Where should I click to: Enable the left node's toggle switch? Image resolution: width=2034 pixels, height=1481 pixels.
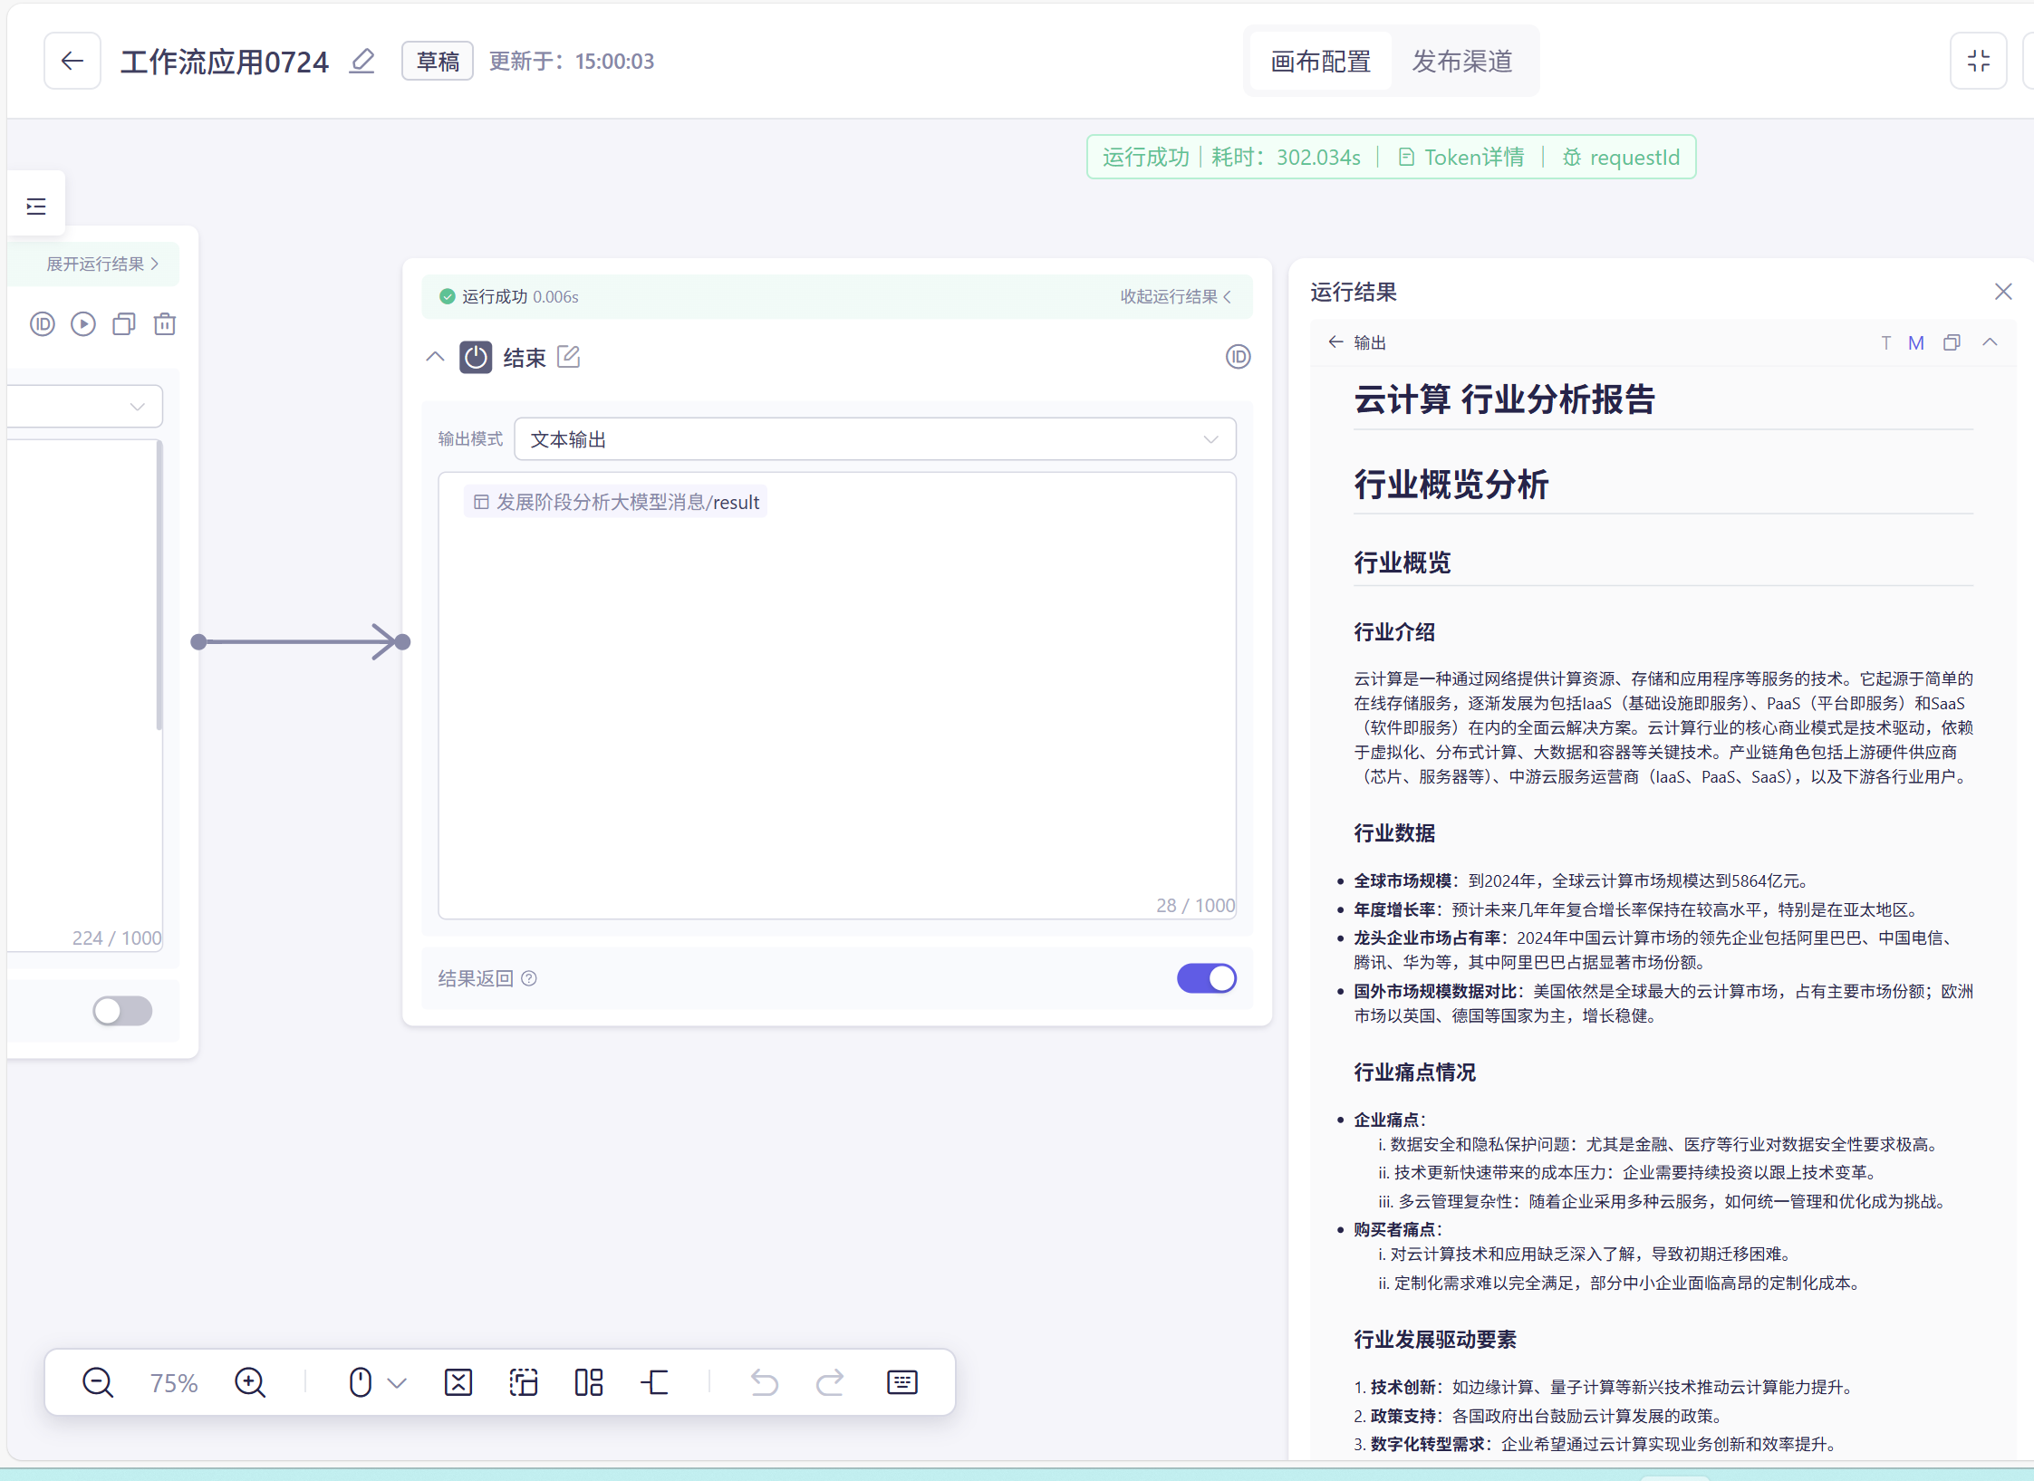pos(122,1011)
